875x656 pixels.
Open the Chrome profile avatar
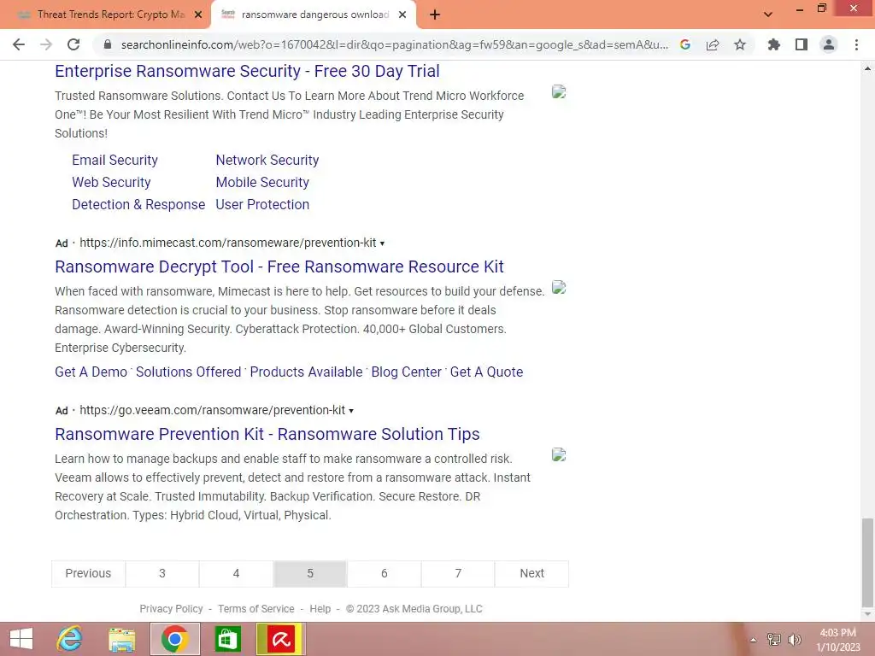click(x=829, y=44)
